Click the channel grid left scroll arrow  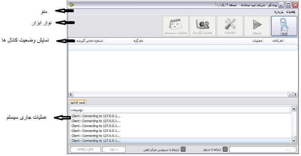pos(71,94)
